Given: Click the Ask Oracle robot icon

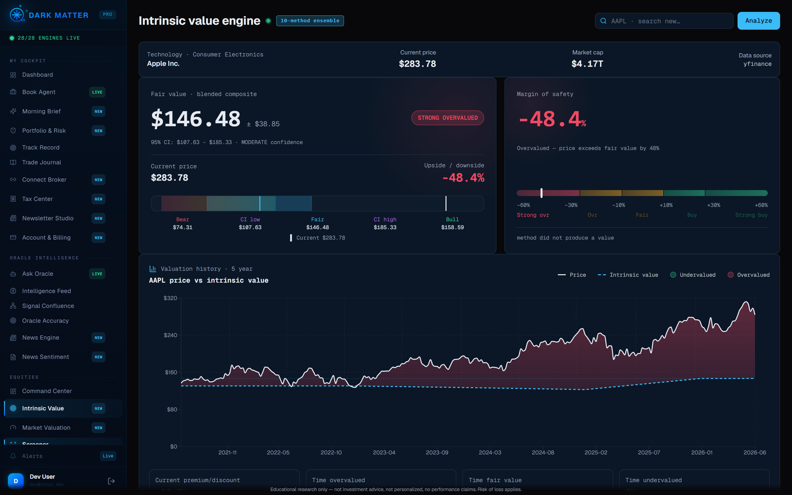Looking at the screenshot, I should 13,274.
